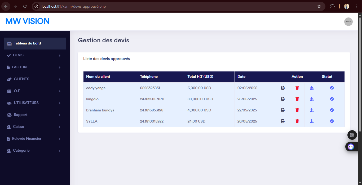362x185 pixels.
Task: Toggle status checkmark for eddy yenga
Action: [332, 88]
